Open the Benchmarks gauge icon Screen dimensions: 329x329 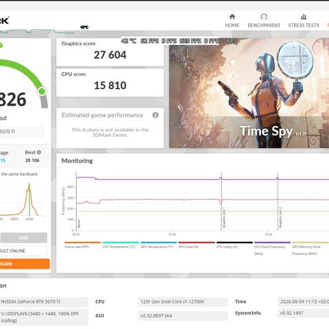point(264,16)
